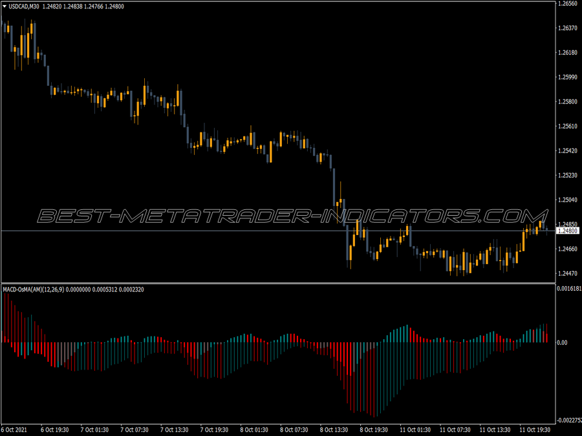Select indicator value 0.0005312

[104, 289]
